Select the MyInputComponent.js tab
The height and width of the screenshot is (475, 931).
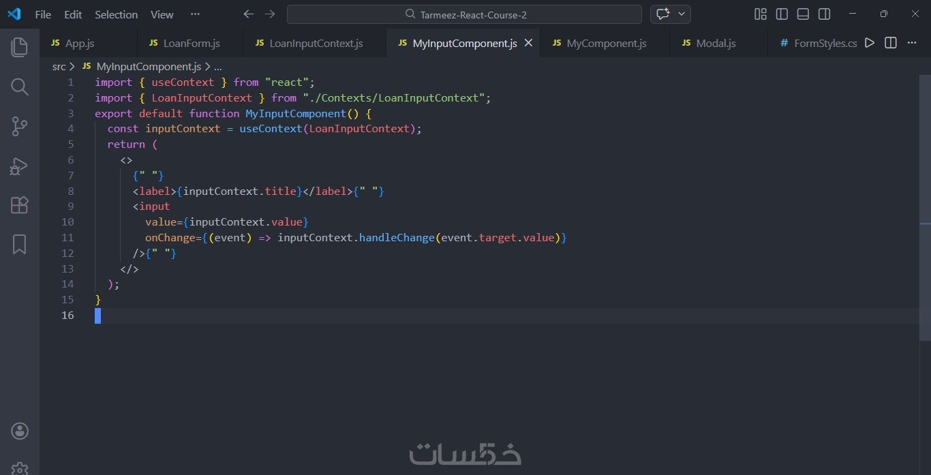pyautogui.click(x=464, y=44)
